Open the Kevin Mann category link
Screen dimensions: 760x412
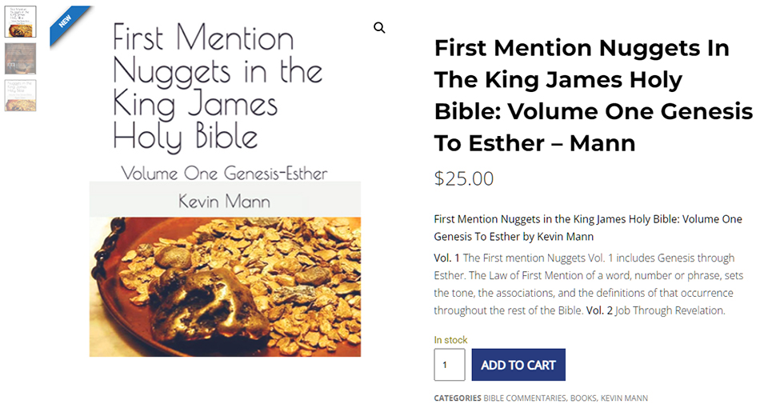click(624, 398)
